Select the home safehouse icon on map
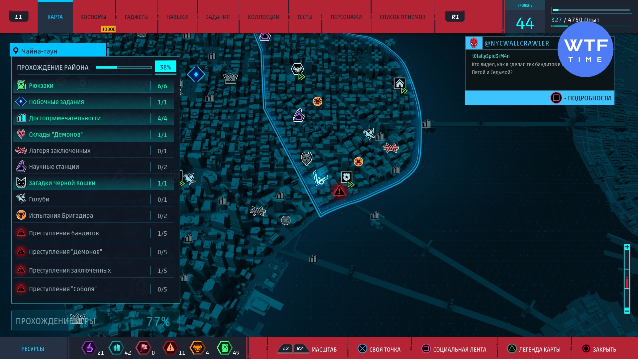 (399, 83)
